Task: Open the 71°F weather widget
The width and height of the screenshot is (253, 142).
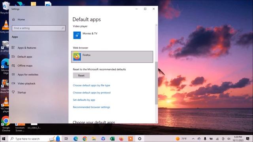Action: click(181, 138)
